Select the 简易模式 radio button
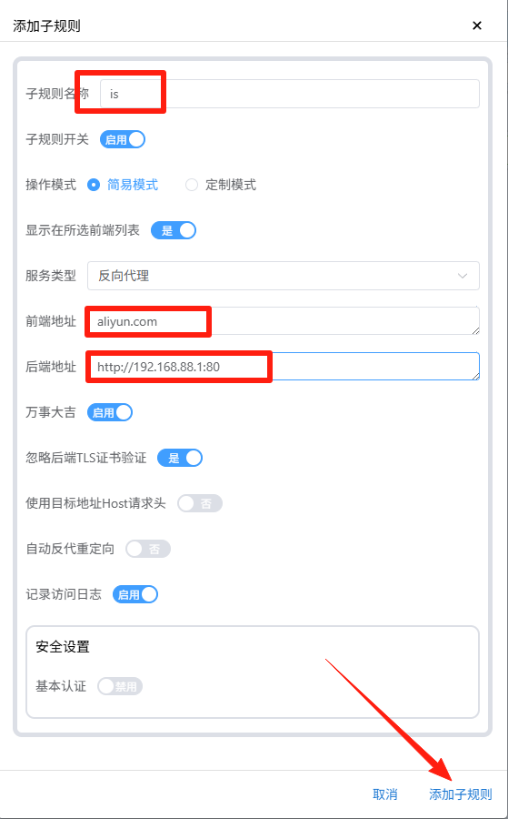 [x=94, y=185]
